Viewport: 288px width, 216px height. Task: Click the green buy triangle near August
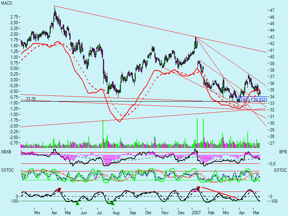pyautogui.click(x=113, y=203)
